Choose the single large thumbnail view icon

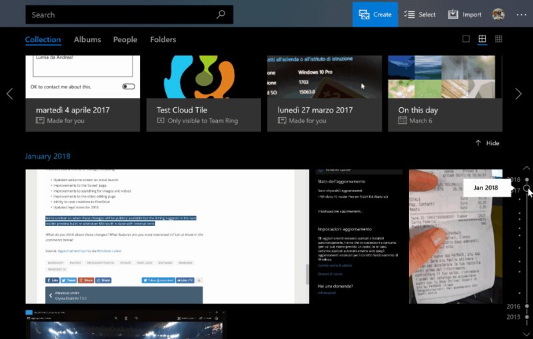466,39
